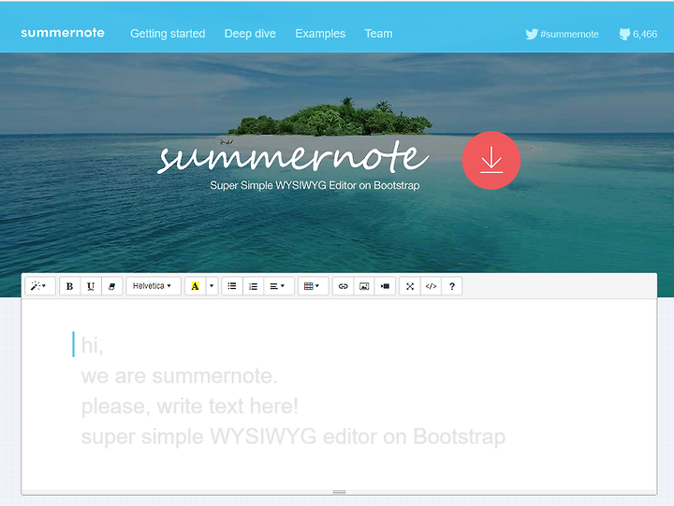Viewport: 674px width, 506px height.
Task: Open the help question mark button
Action: (x=452, y=286)
